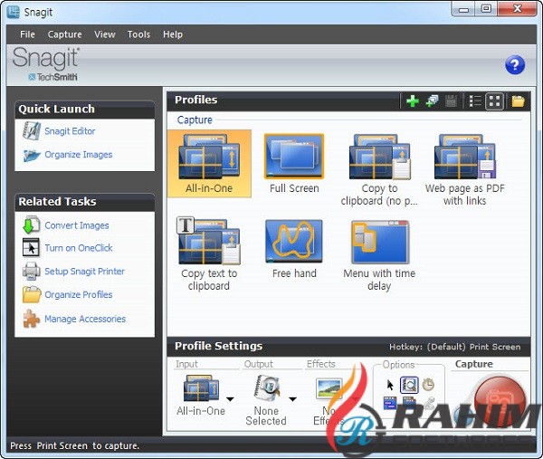Viewport: 543px width, 459px height.
Task: Select the Copy to clipboard profile
Action: click(379, 170)
